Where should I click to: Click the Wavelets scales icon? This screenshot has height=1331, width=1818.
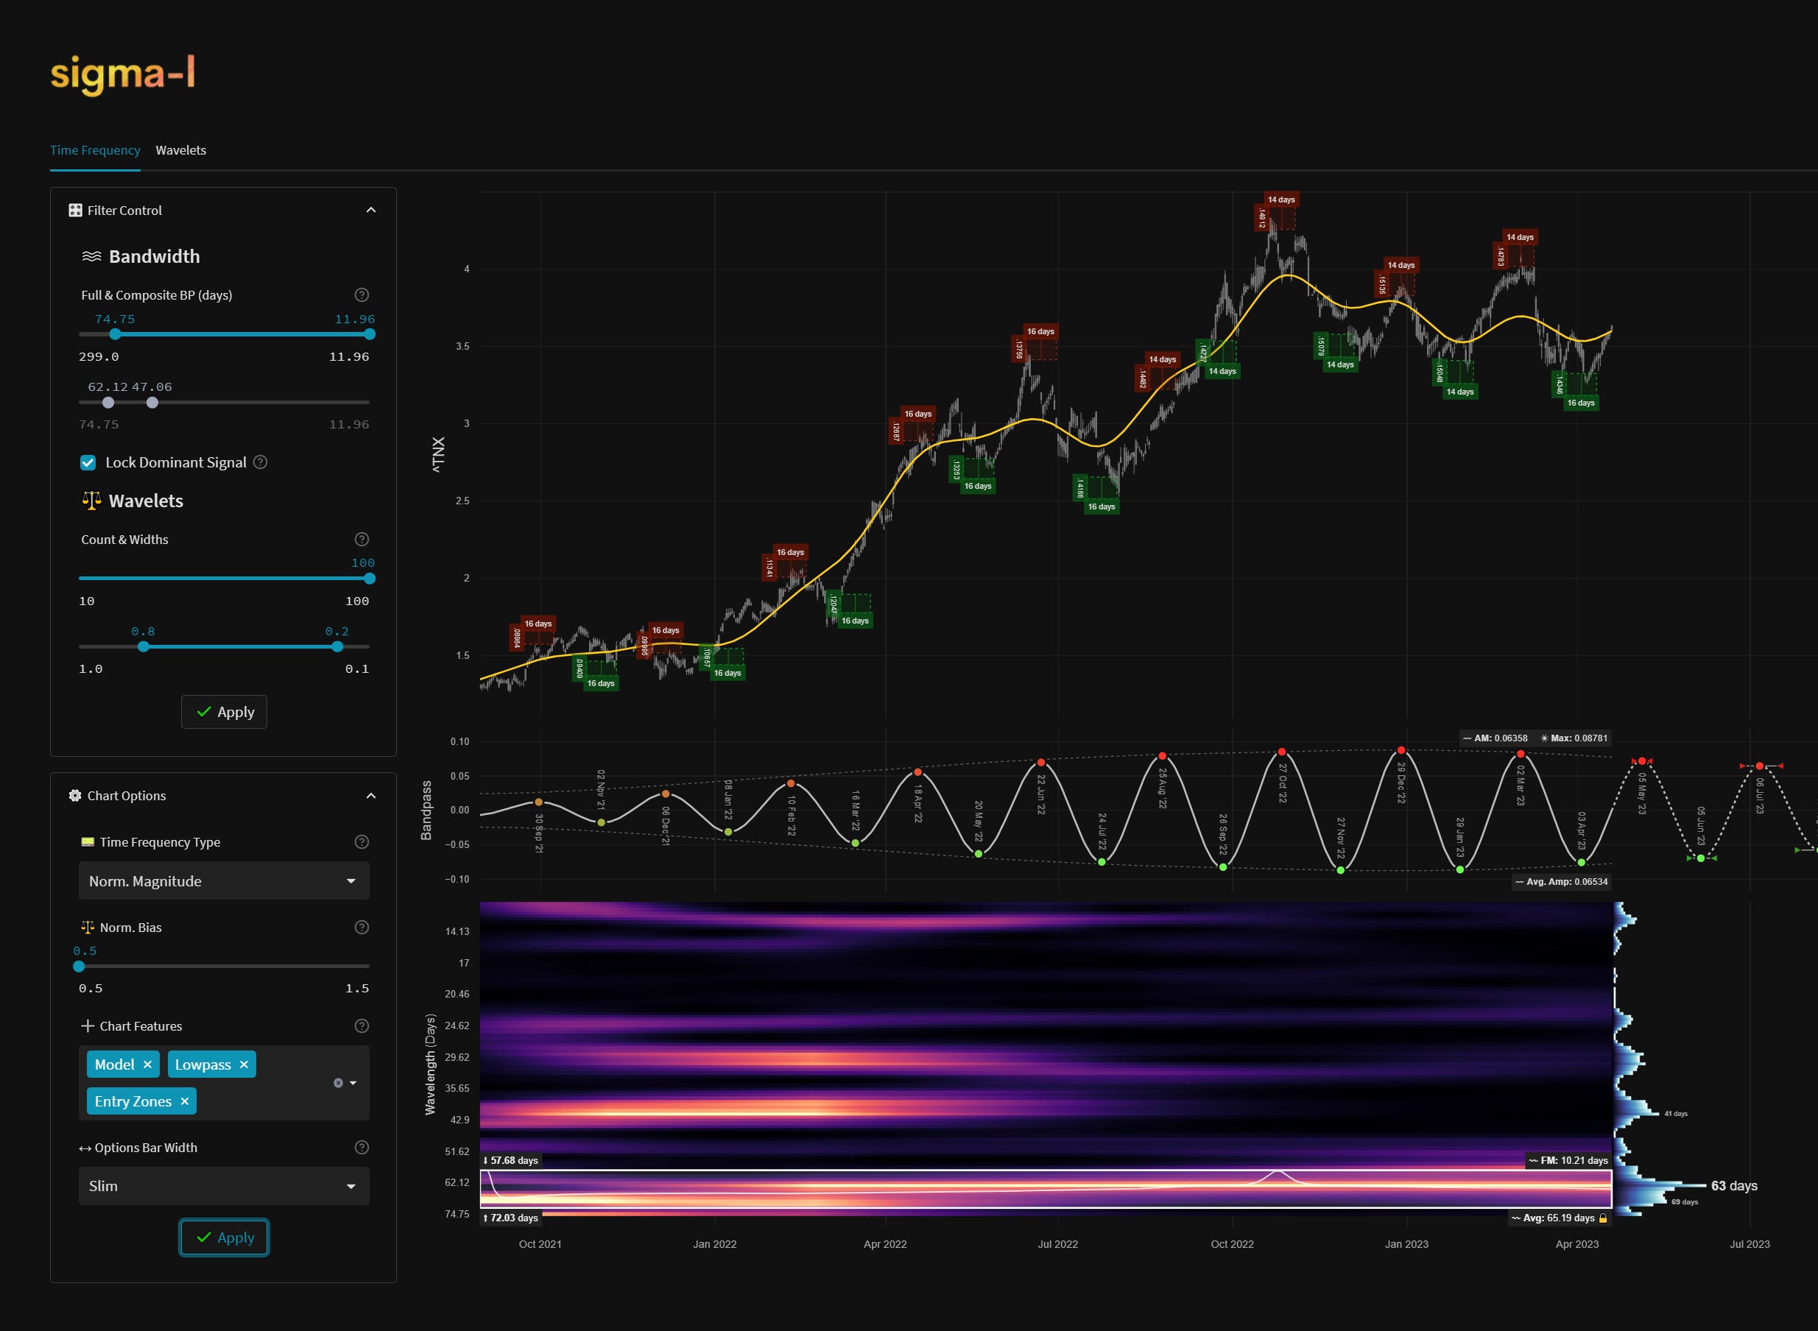click(91, 501)
